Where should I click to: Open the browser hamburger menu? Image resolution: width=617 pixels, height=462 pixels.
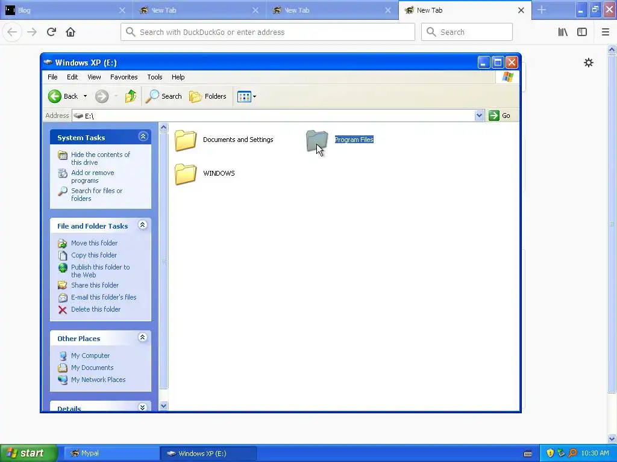tap(605, 32)
